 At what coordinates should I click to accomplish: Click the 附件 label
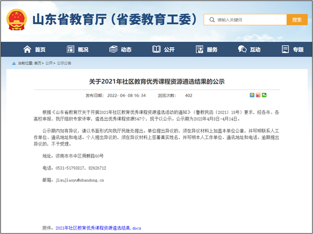point(47,228)
